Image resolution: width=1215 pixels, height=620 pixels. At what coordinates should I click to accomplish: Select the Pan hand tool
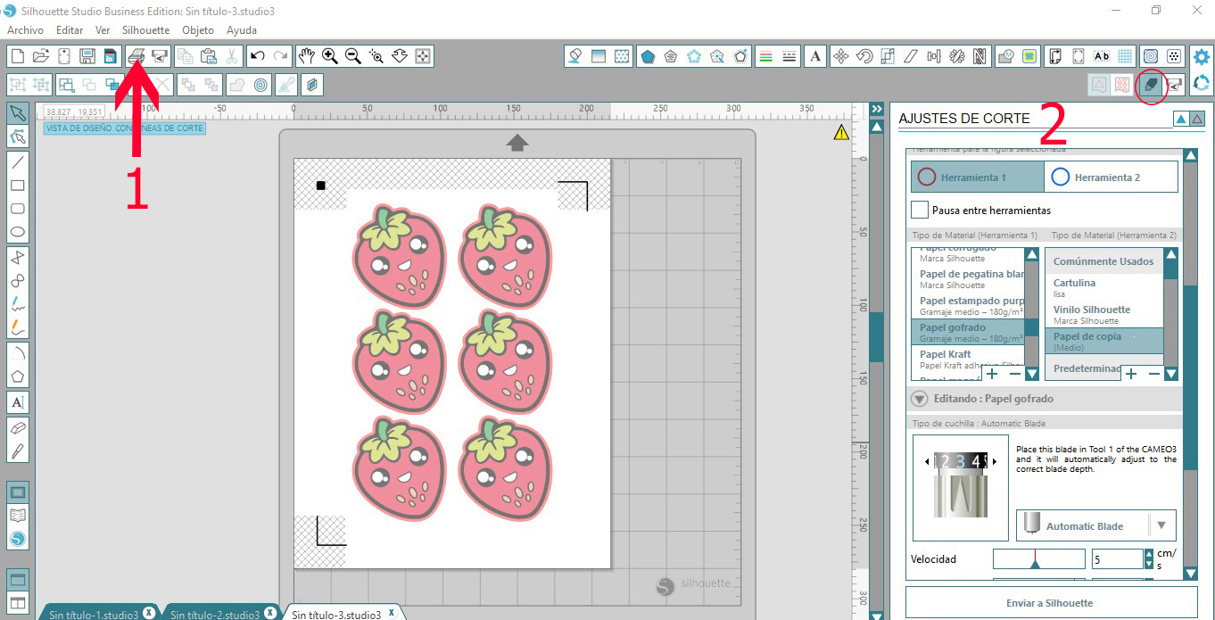[306, 56]
